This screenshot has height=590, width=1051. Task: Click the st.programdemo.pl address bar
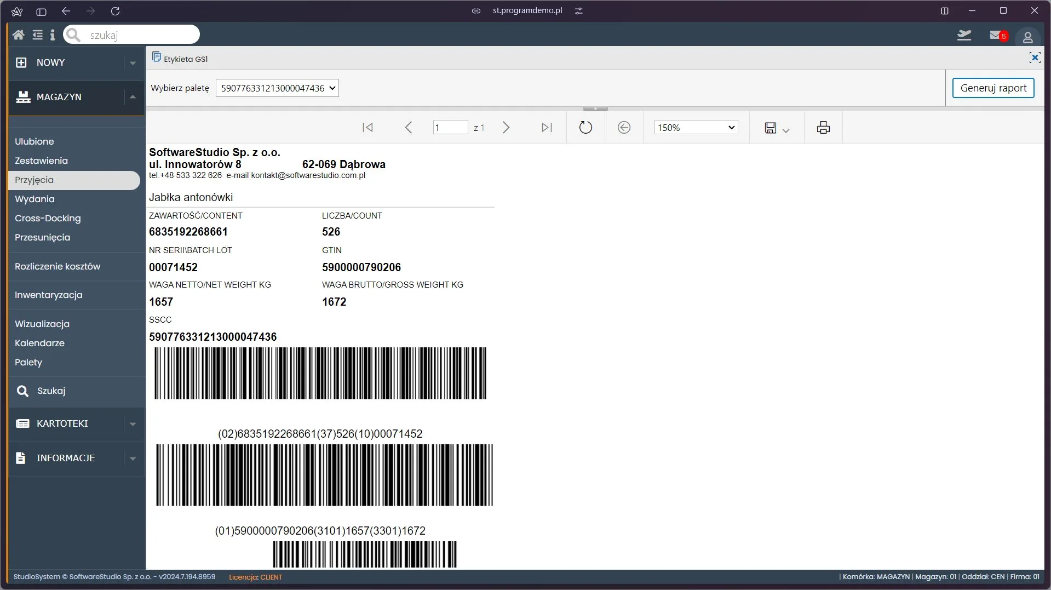(527, 11)
